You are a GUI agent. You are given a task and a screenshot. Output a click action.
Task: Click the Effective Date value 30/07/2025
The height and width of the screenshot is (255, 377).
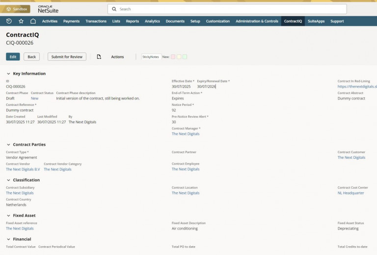click(181, 86)
